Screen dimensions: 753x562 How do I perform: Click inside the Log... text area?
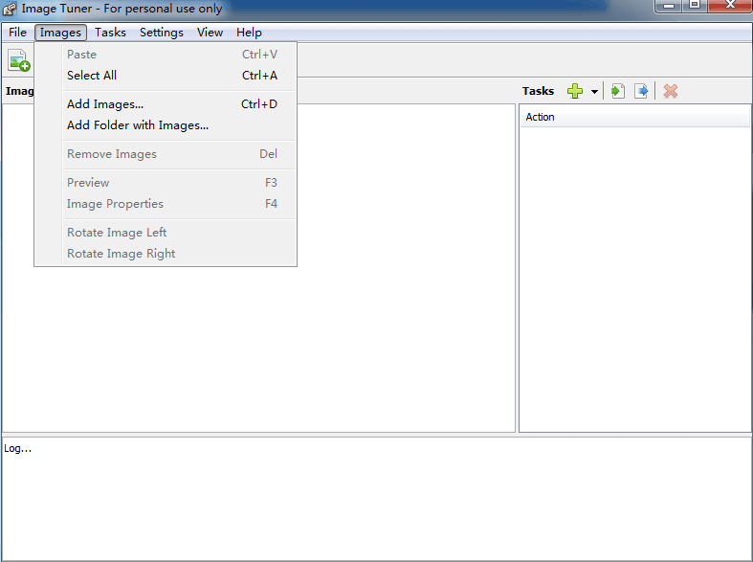pyautogui.click(x=377, y=498)
